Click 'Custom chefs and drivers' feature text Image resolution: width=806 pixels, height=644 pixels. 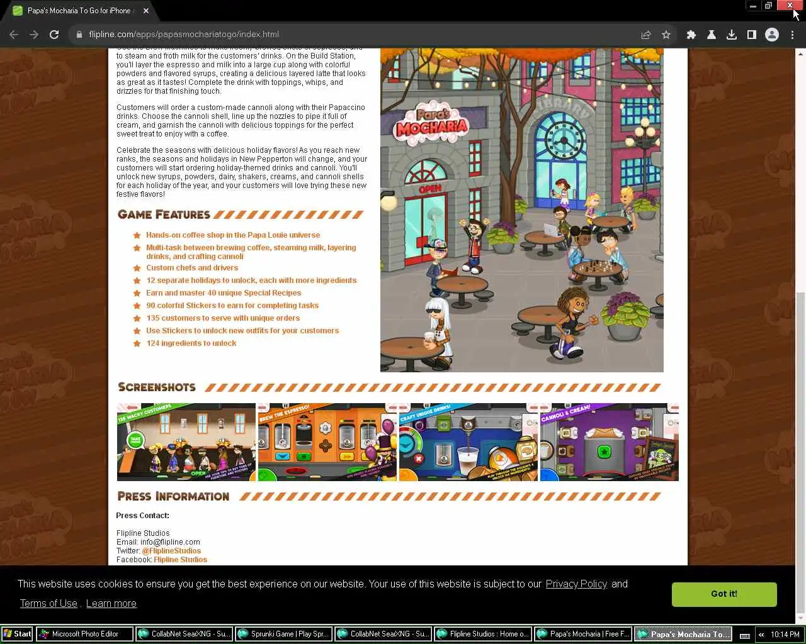tap(192, 268)
